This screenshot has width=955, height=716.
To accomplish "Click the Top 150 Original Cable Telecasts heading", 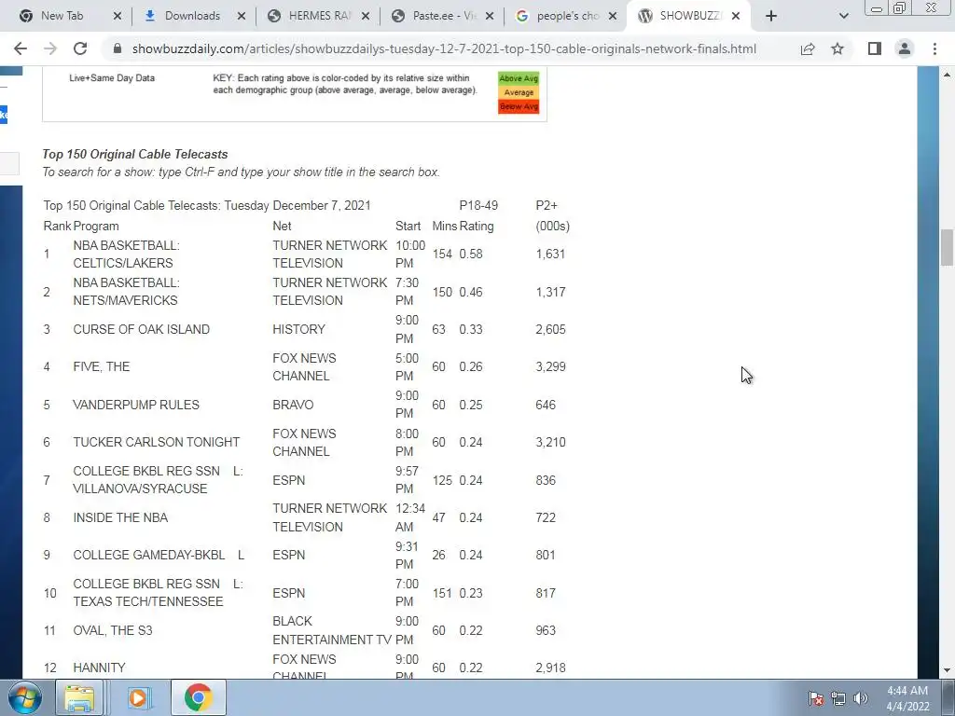I will pos(134,155).
